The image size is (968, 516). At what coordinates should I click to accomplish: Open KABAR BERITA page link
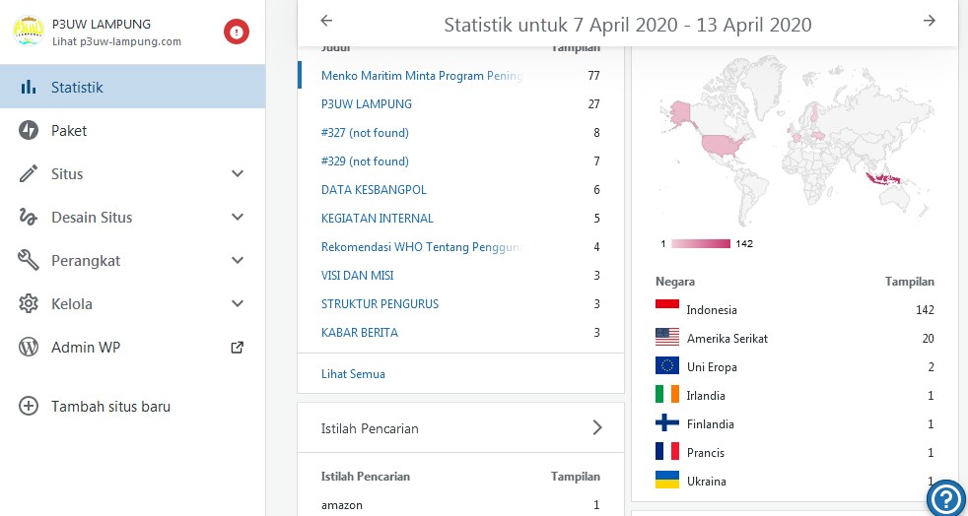pyautogui.click(x=359, y=332)
